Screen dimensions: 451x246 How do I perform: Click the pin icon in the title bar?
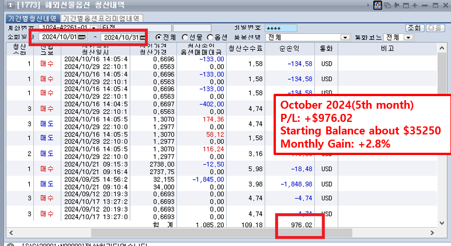point(396,5)
